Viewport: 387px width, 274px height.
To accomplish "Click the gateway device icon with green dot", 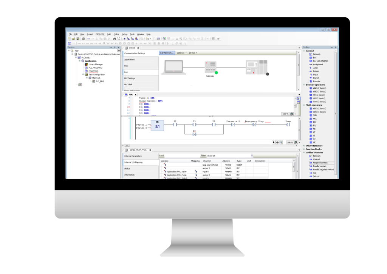I will click(211, 67).
